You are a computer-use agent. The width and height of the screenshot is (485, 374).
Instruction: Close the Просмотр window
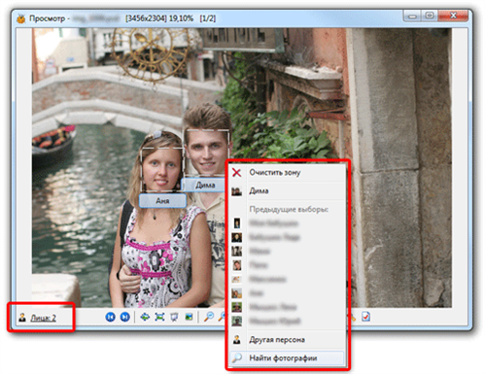453,16
